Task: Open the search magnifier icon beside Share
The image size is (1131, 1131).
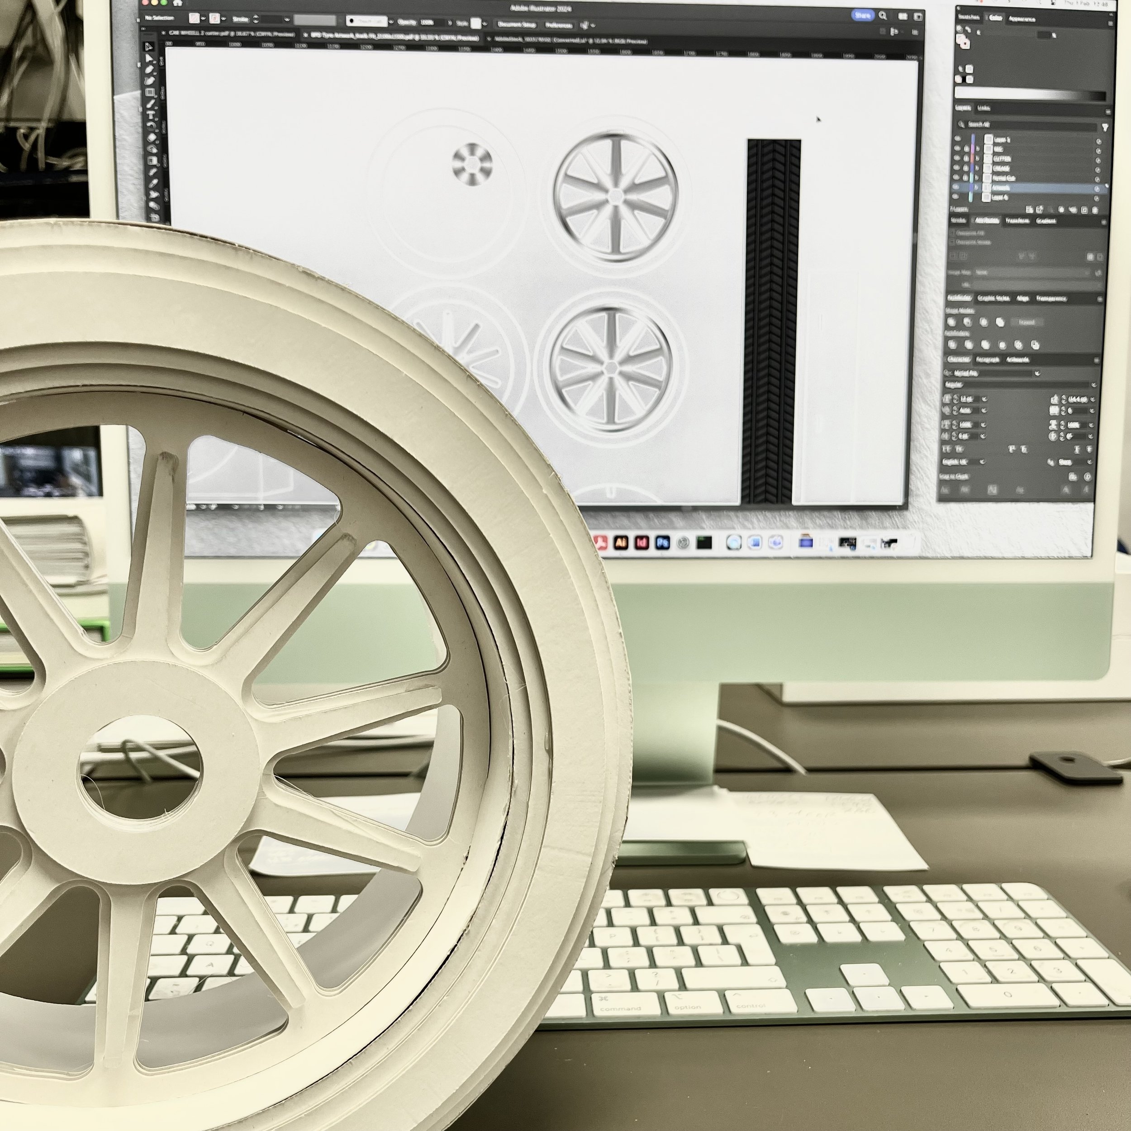Action: point(882,16)
